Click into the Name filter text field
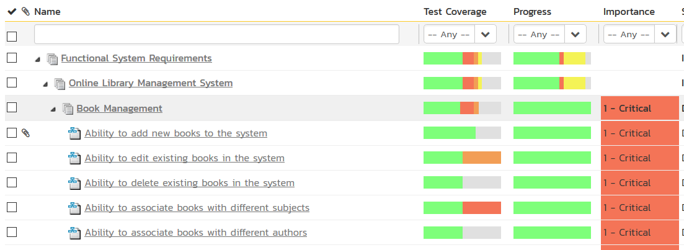Image resolution: width=684 pixels, height=250 pixels. pyautogui.click(x=216, y=35)
